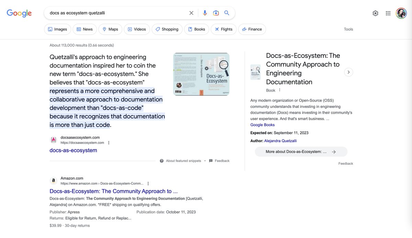Viewport: 412px width, 238px height.
Task: Click Feedback text next to featured snippet
Action: 222,161
